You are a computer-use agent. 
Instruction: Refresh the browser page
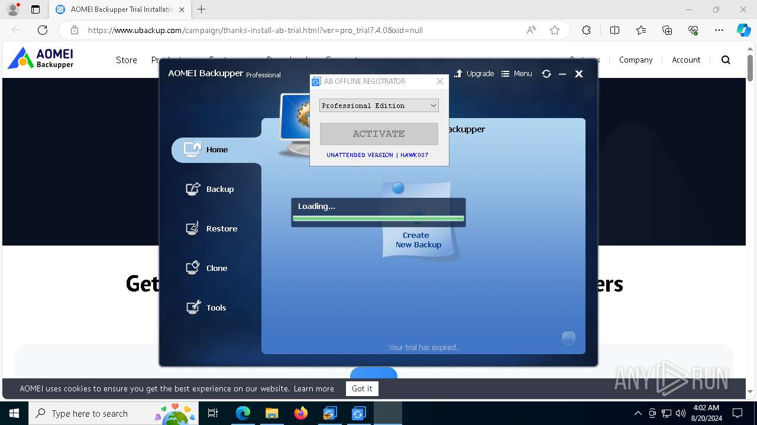tap(43, 30)
